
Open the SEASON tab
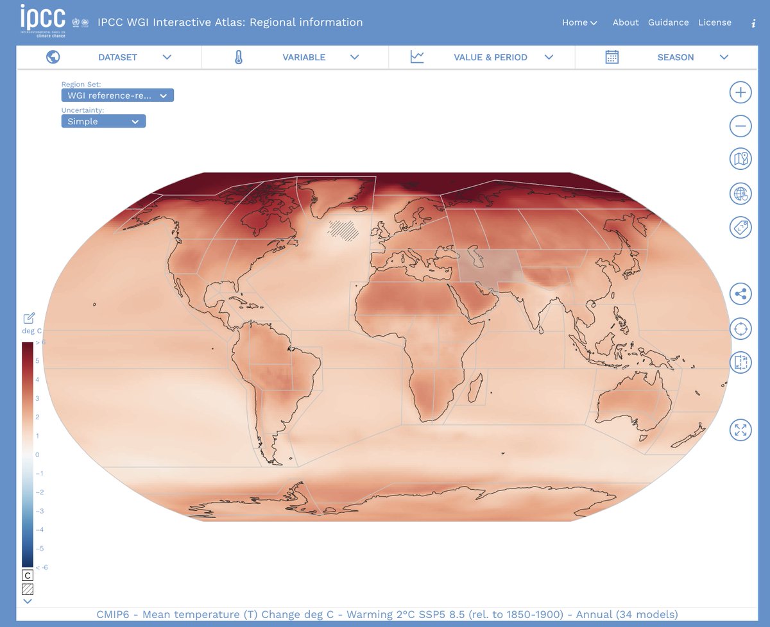[676, 57]
